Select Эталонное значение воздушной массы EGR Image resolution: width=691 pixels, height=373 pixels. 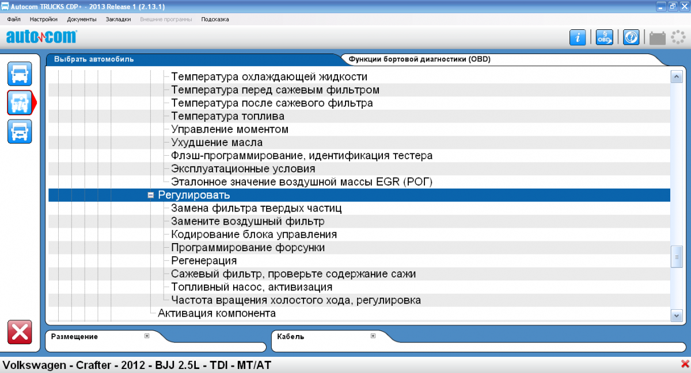[x=301, y=182]
